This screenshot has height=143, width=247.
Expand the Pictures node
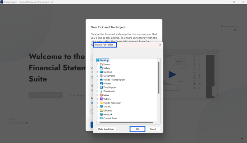98,84
